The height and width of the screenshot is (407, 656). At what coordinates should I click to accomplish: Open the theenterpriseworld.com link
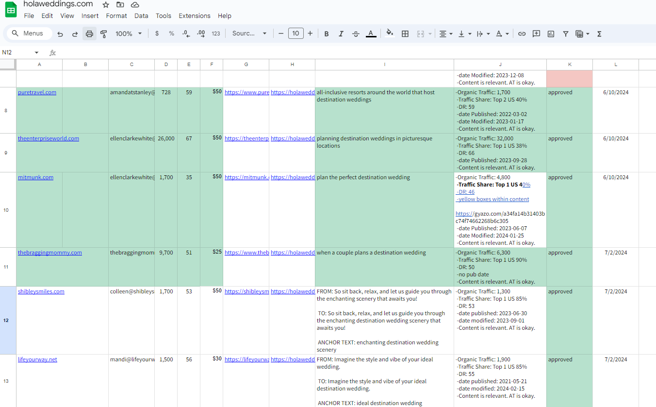pos(49,138)
